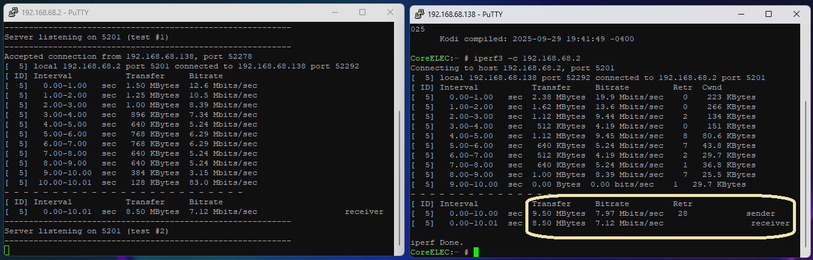
Task: Click the PuTTY icon in the 192.168.68.2 window
Action: [11, 12]
